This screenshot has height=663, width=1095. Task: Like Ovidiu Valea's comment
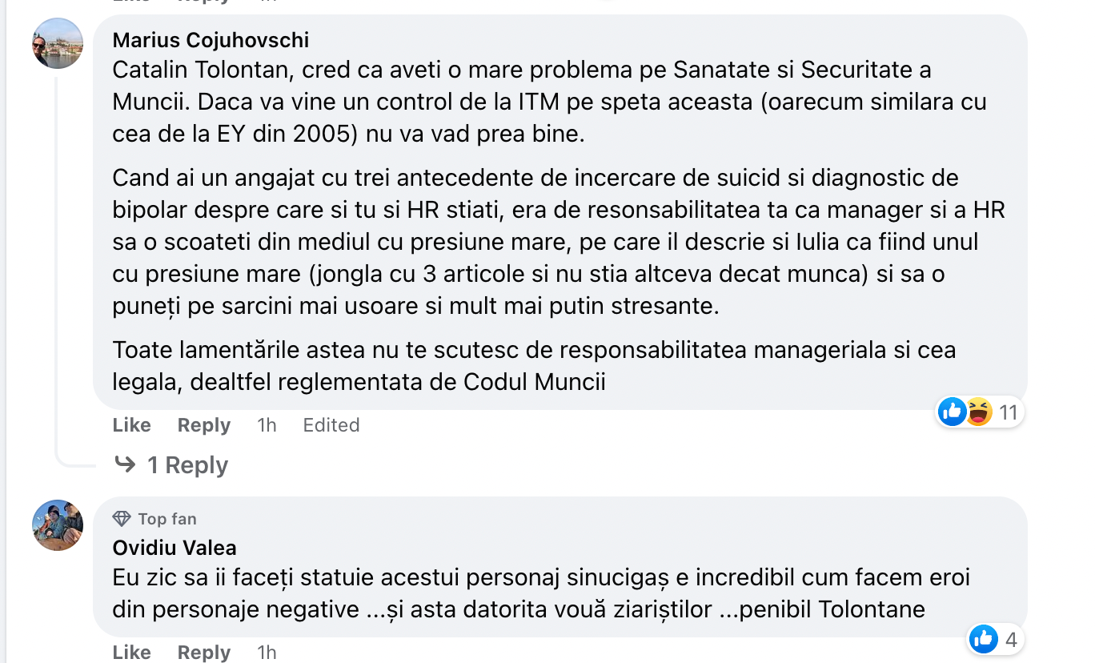tap(131, 653)
